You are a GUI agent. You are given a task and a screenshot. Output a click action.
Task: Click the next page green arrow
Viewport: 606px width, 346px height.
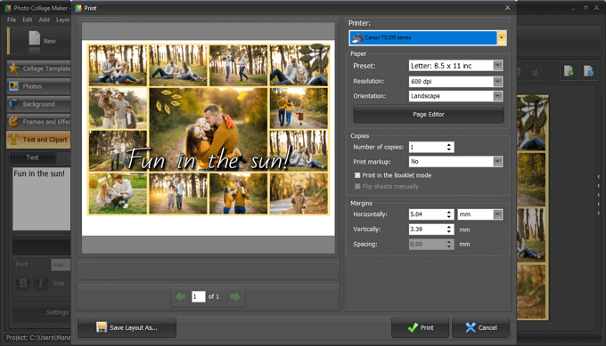pos(235,296)
